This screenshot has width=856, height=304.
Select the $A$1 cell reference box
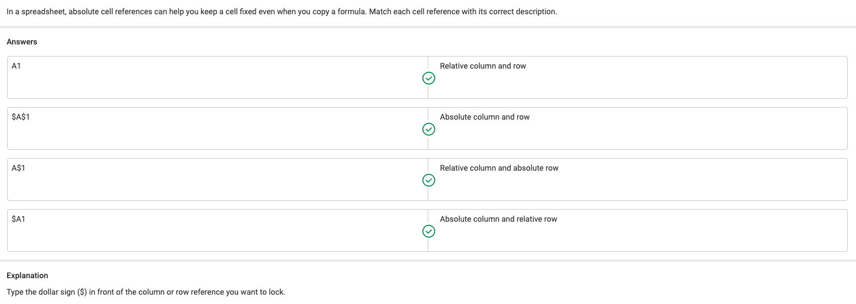click(x=217, y=128)
